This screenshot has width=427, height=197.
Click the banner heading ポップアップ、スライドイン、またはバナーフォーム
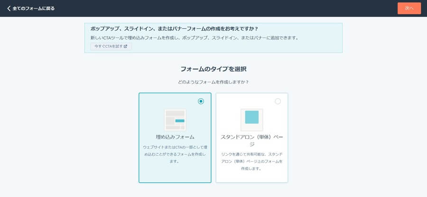[174, 29]
